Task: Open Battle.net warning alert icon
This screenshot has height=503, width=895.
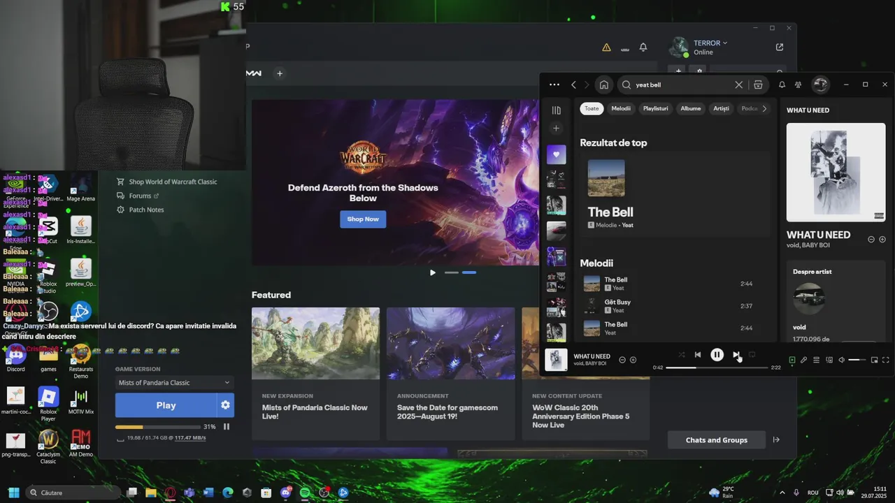Action: coord(606,48)
